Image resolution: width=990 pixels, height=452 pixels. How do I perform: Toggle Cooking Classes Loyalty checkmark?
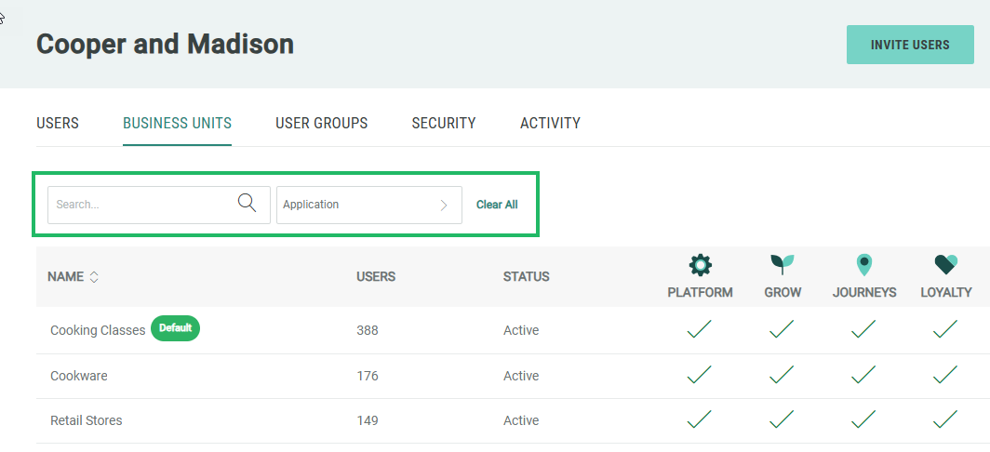click(x=945, y=329)
